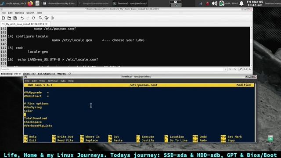Screen dimensions: 281x158
Task: Open the Search menu in the editor
Action: click(x=30, y=13)
